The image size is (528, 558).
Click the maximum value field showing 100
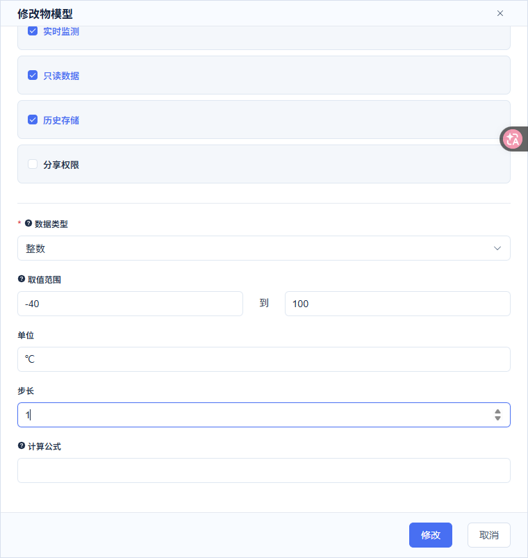(x=397, y=304)
